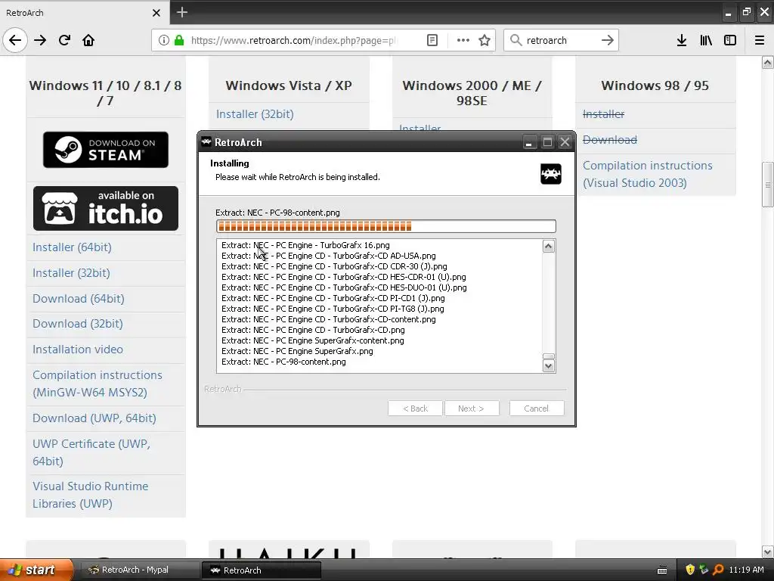
Task: Click struck-through Installer link under Windows 98
Action: coord(603,114)
